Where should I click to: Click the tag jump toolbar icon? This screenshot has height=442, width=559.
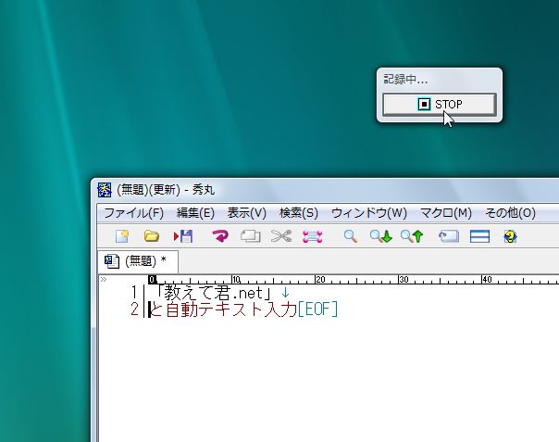[x=449, y=236]
